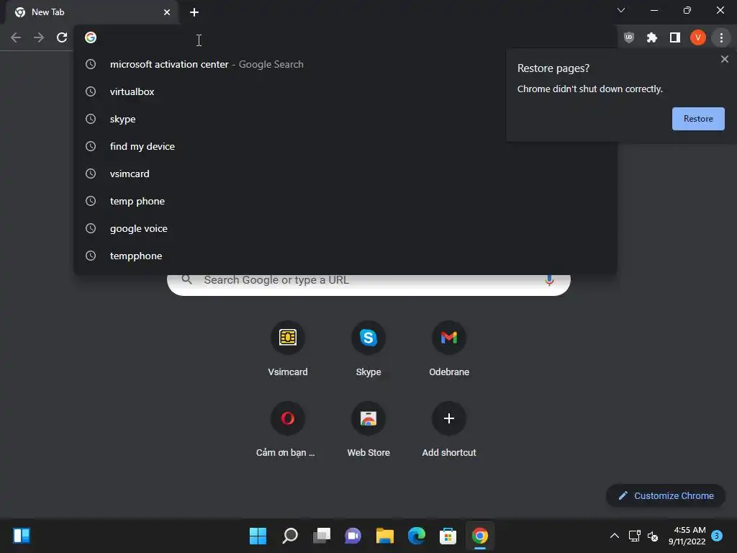Open the Extensions puzzle icon
The image size is (737, 553).
[652, 37]
